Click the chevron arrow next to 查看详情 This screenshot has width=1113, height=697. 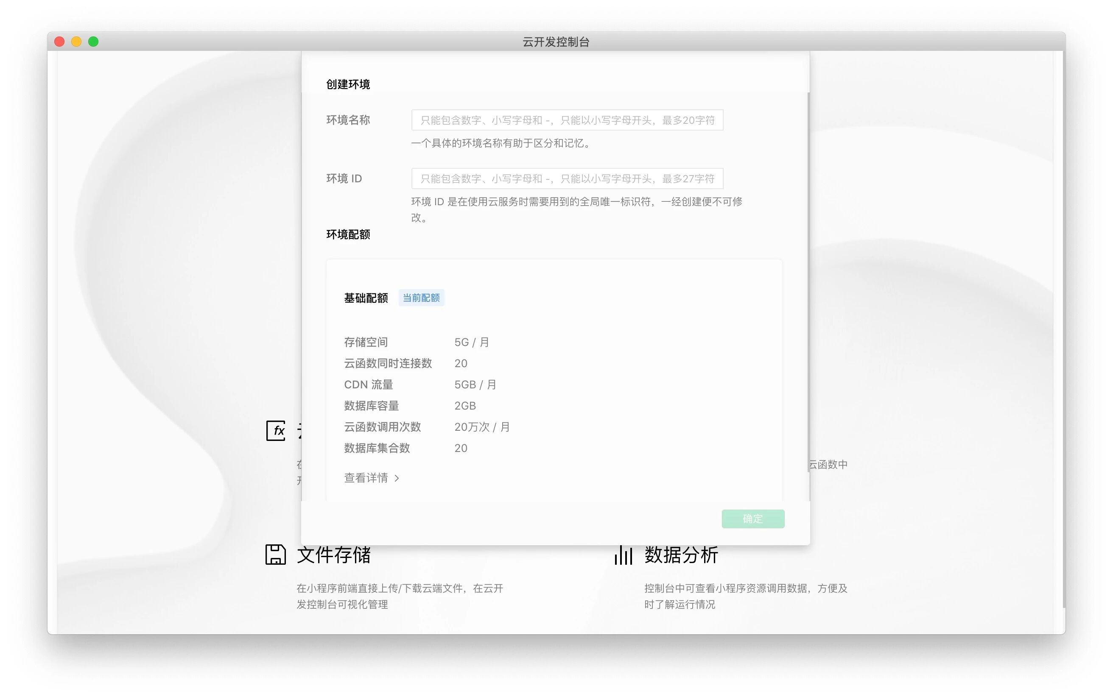[397, 479]
